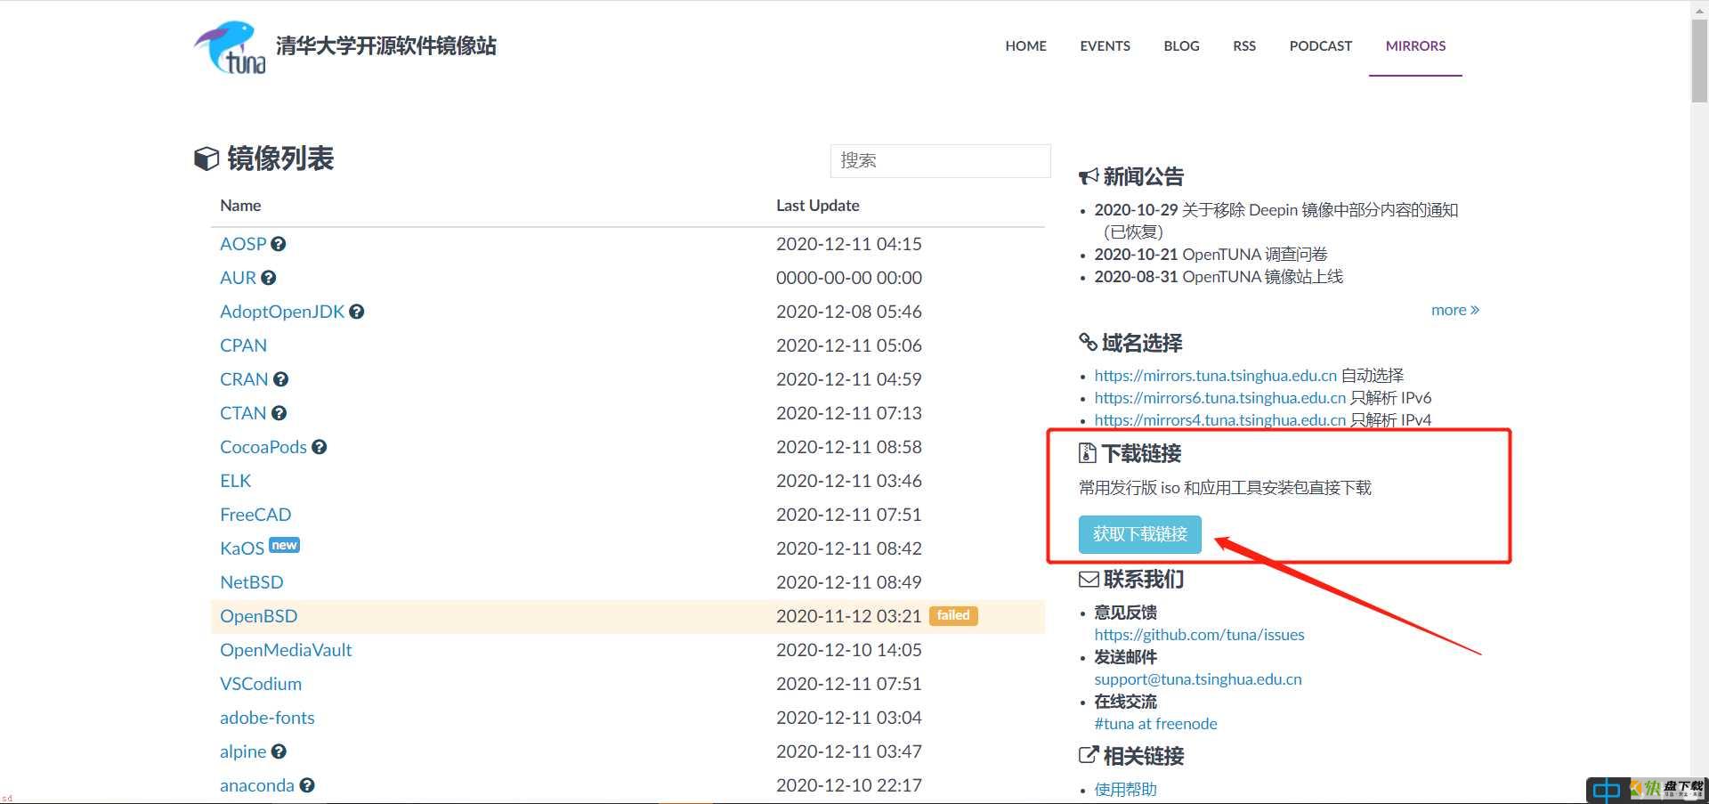Click the 清华大学开源软件镜像站 site title
The width and height of the screenshot is (1709, 804).
pyautogui.click(x=385, y=46)
